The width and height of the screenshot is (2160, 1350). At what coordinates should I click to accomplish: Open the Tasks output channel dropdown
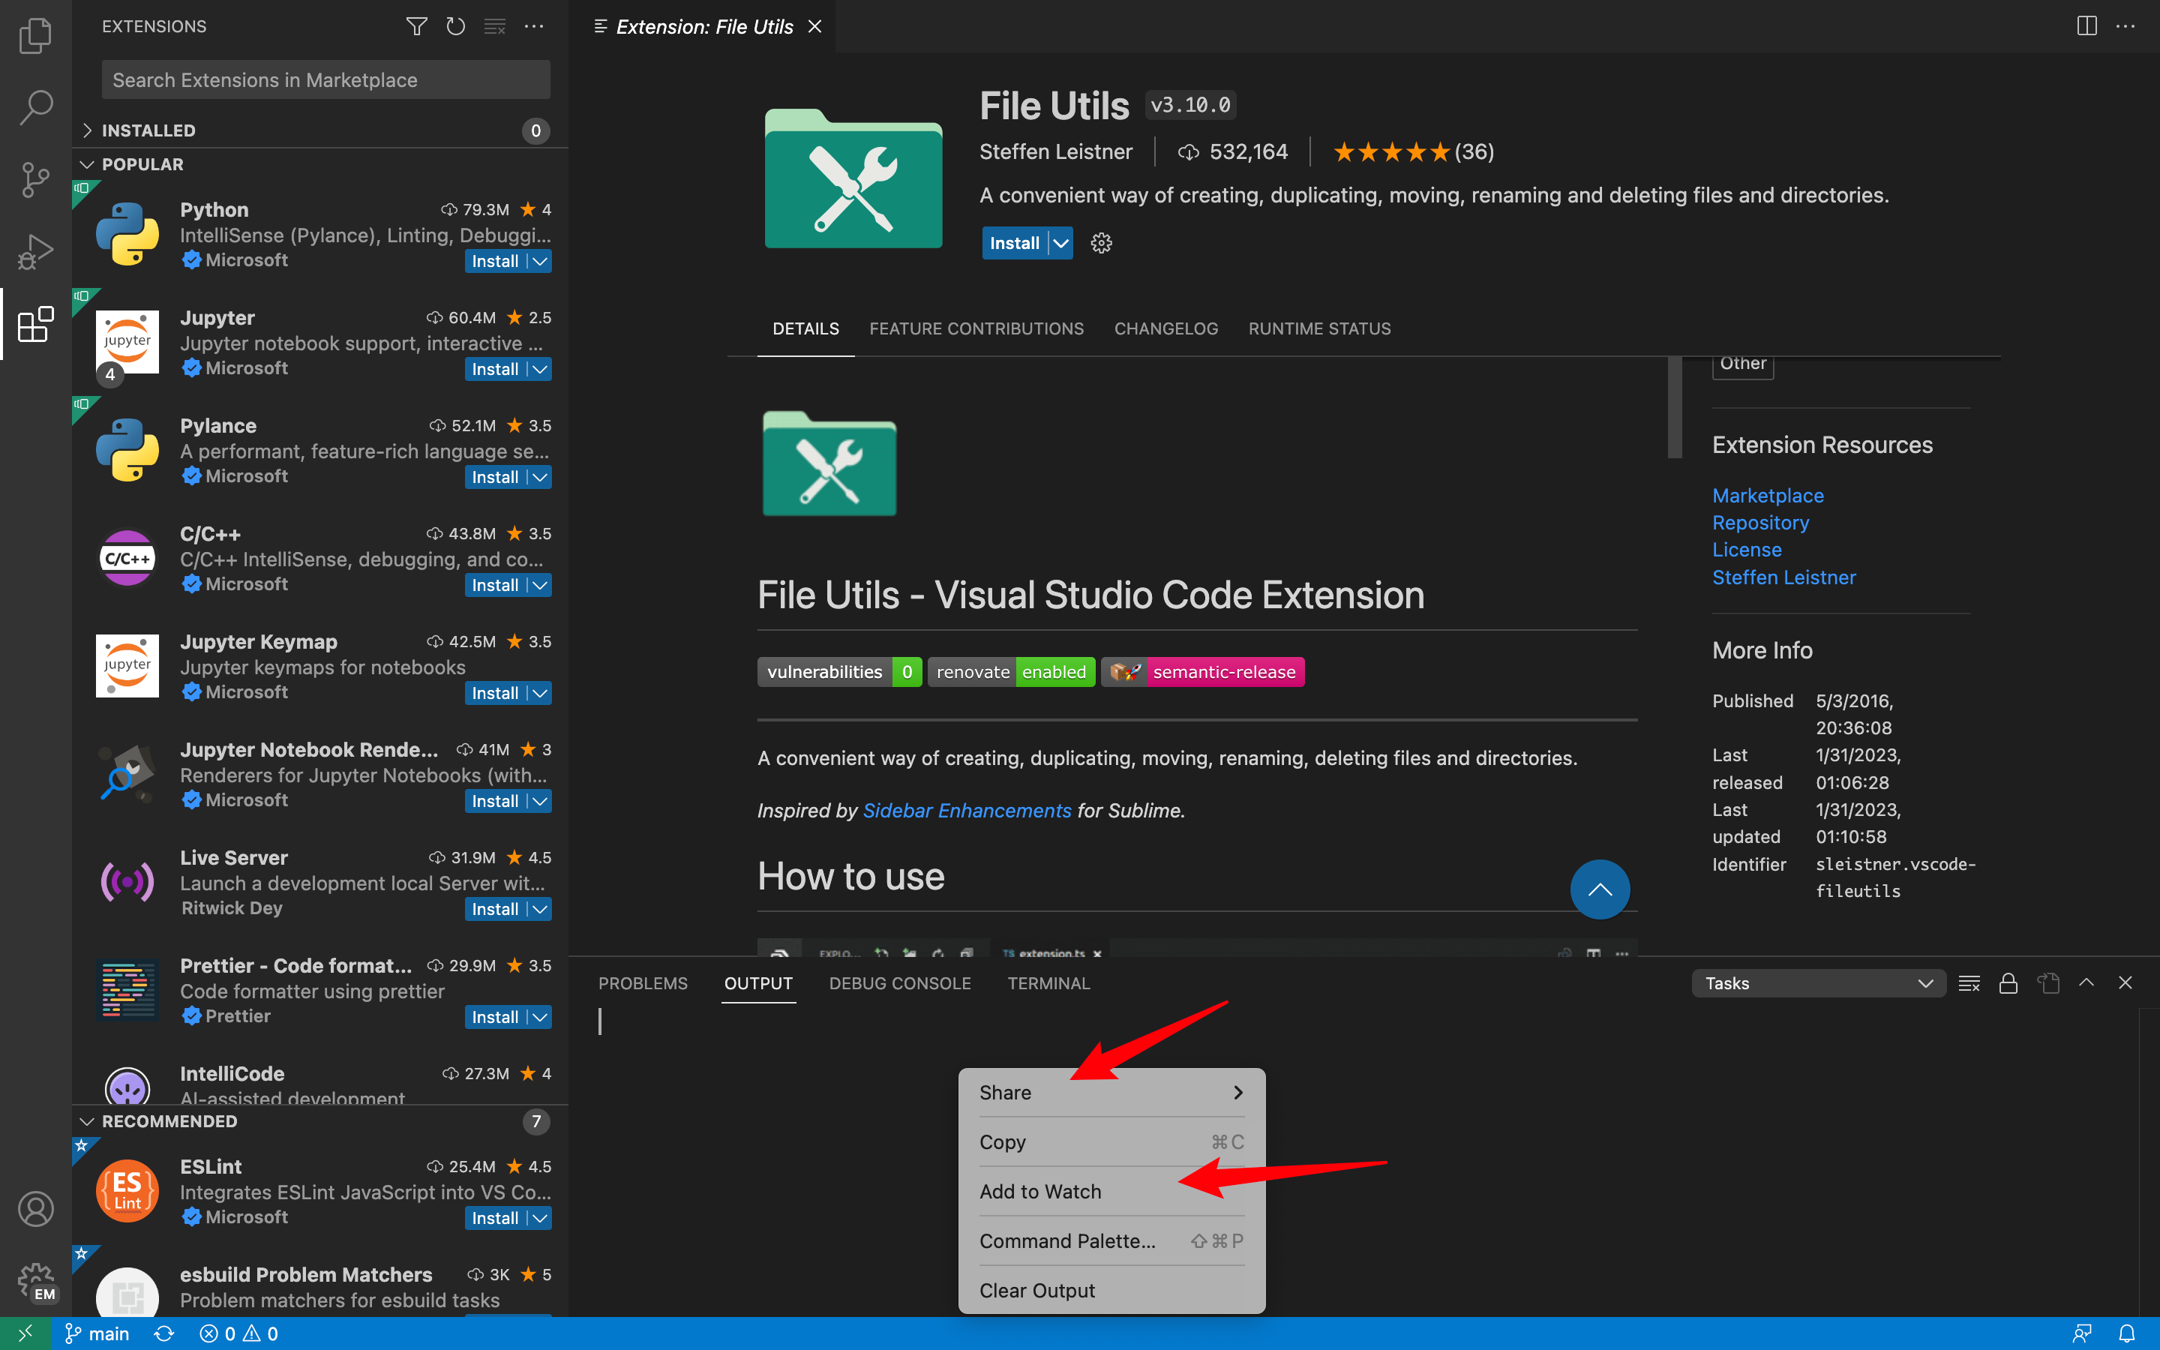[1818, 983]
